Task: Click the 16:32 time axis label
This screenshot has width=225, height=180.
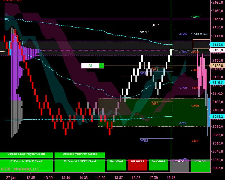Action: 136,178
